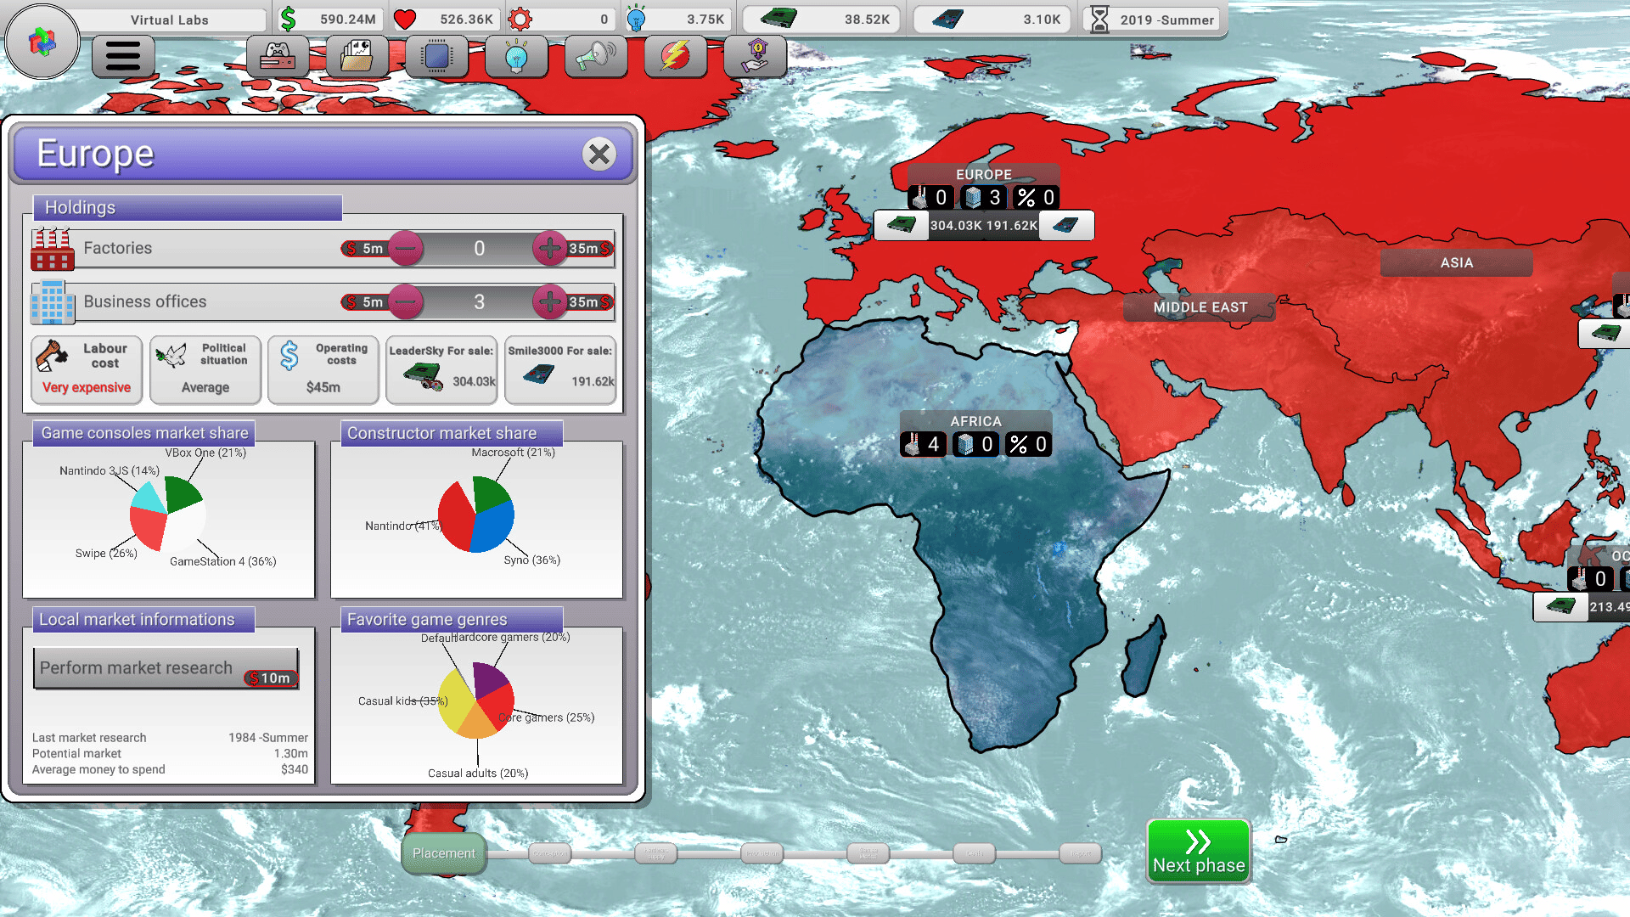Decrease Business offices with minus button
Screen dimensions: 1630x917
(x=406, y=301)
